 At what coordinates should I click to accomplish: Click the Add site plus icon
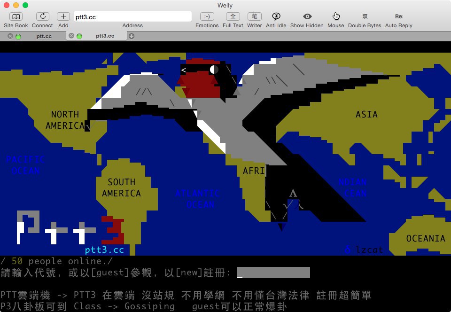[63, 16]
